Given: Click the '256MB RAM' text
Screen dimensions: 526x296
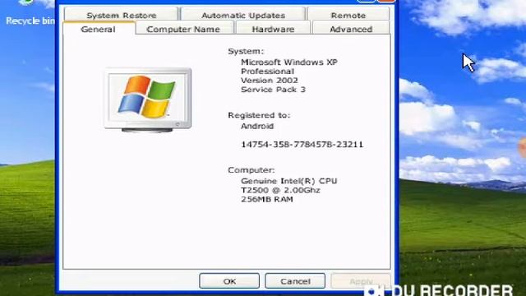Looking at the screenshot, I should tap(267, 199).
